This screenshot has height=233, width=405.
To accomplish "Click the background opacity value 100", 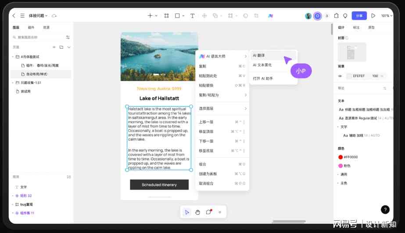I will pyautogui.click(x=375, y=76).
